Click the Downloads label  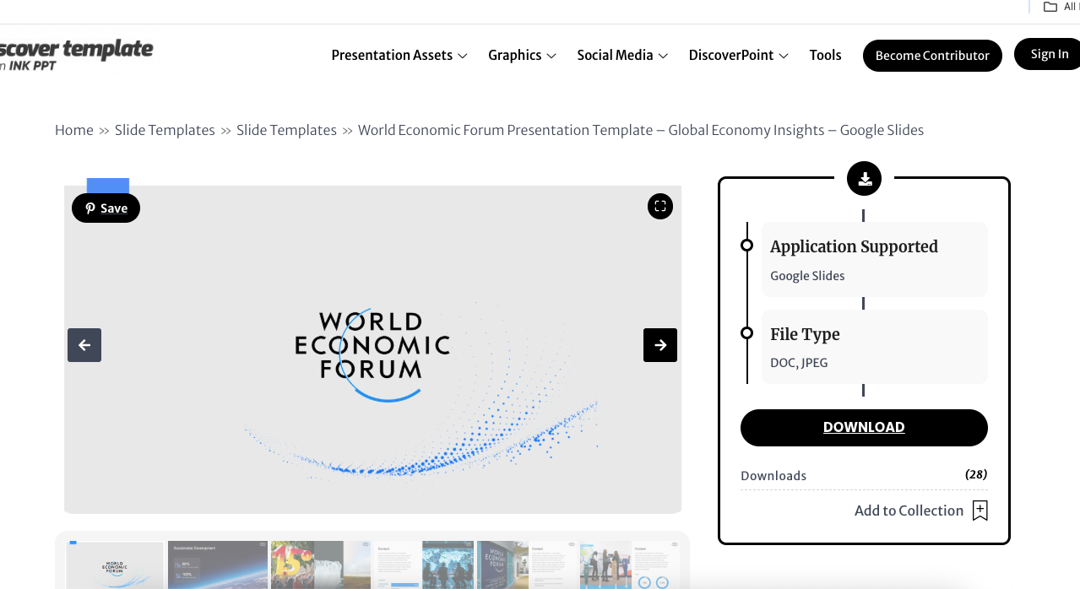click(x=773, y=476)
